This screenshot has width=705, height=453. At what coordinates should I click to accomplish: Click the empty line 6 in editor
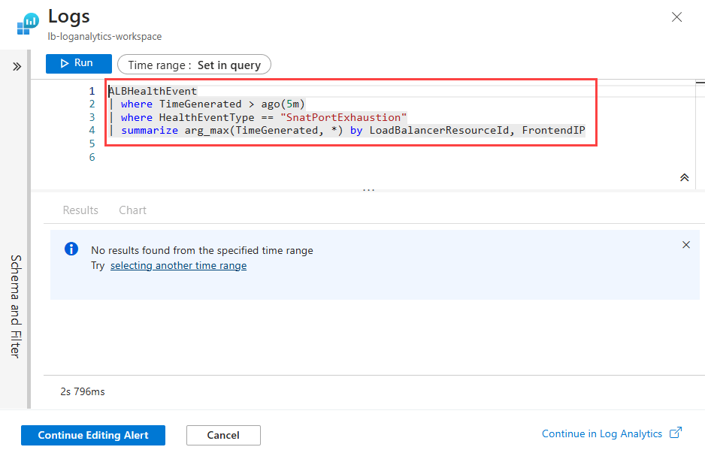click(x=301, y=157)
